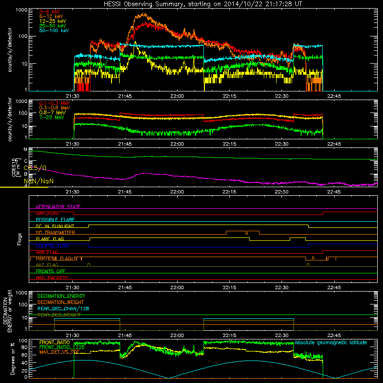Click the 7-20 MeV legend label
Image resolution: width=383 pixels, height=383 pixels.
(52, 117)
